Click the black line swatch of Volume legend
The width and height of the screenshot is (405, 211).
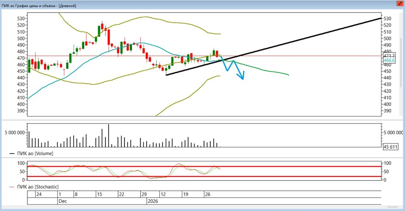[12, 153]
